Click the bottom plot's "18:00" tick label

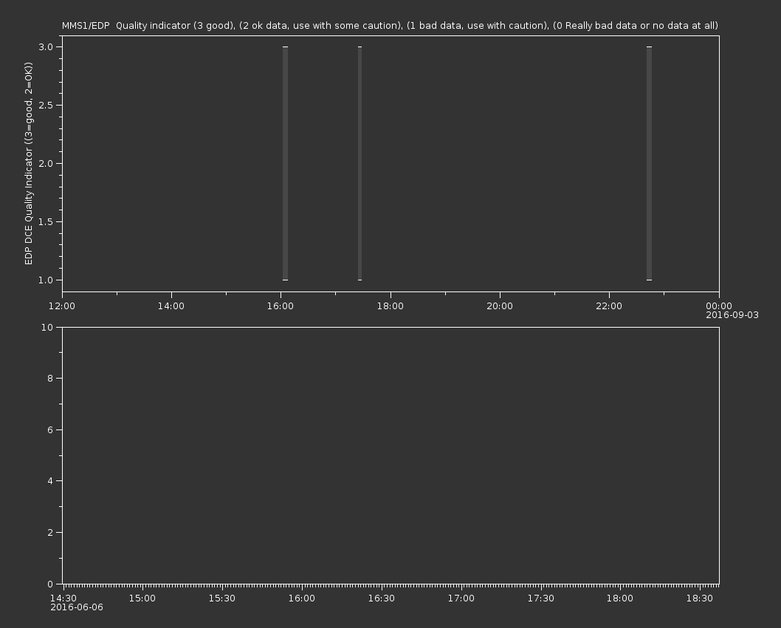(x=620, y=598)
